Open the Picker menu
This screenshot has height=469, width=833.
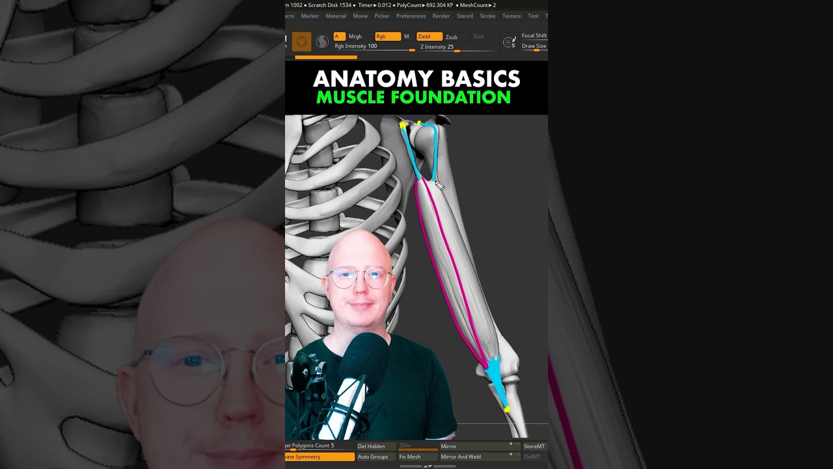[382, 16]
